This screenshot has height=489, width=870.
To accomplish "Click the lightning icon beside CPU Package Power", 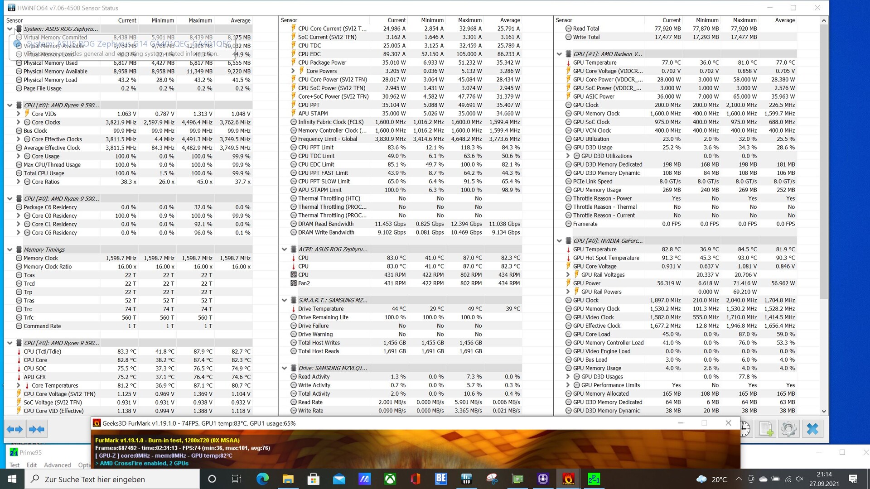I will 293,62.
